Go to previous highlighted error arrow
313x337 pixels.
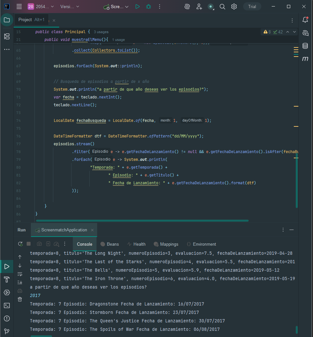click(288, 32)
